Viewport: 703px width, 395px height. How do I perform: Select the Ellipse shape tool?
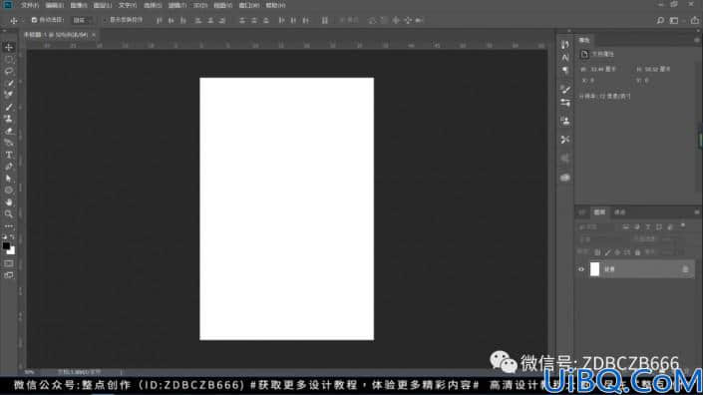coord(9,191)
